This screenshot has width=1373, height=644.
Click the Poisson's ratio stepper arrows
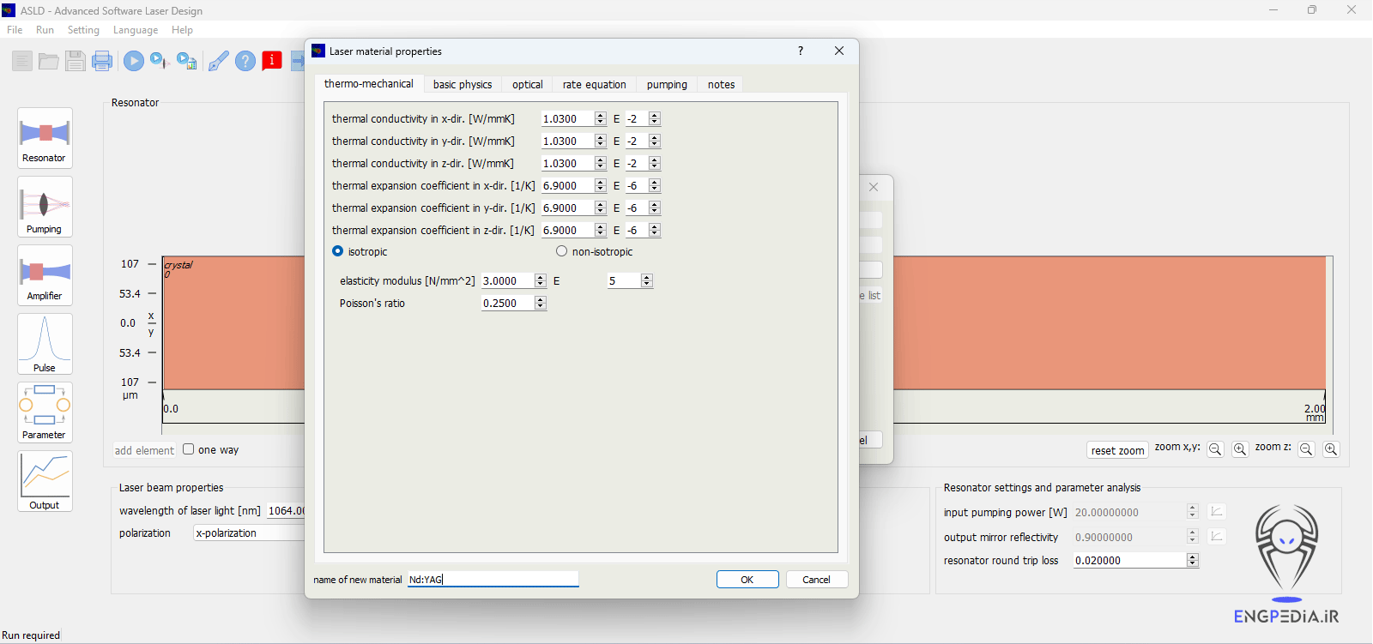click(540, 304)
